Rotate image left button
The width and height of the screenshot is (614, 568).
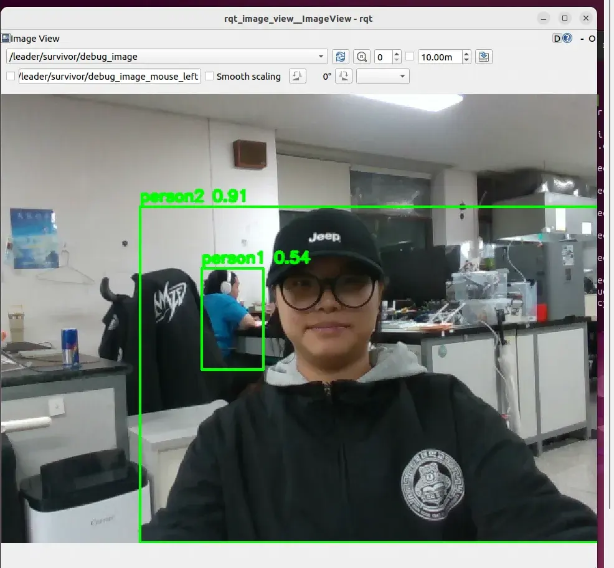[x=297, y=76]
